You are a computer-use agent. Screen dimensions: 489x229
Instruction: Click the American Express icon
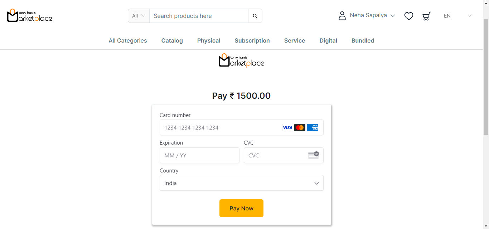pos(312,128)
